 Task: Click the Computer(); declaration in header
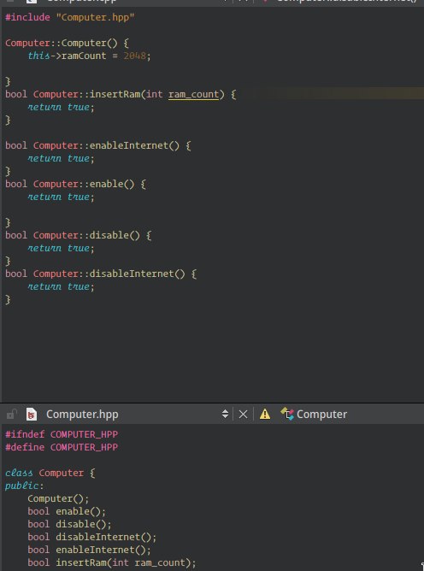coord(58,498)
